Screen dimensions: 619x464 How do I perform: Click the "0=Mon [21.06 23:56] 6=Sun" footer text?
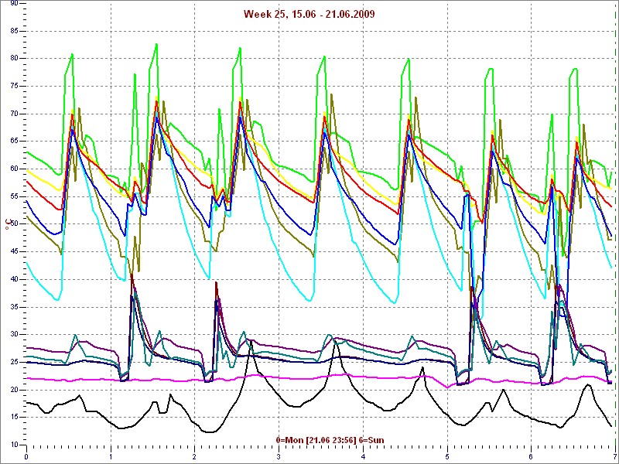coord(329,440)
